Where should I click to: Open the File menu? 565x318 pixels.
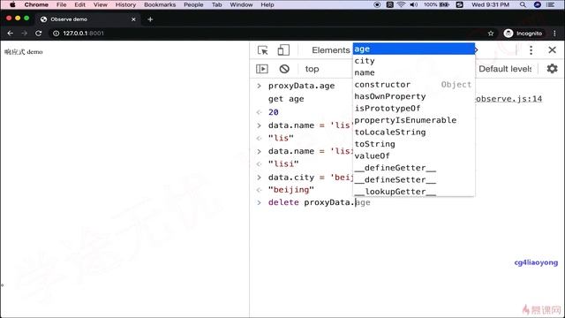point(61,4)
